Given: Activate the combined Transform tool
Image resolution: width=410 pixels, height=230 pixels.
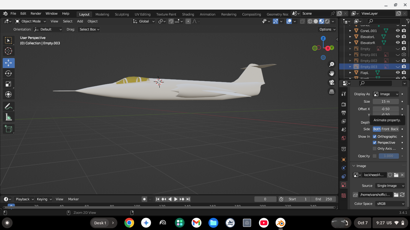Looking at the screenshot, I should click(8, 95).
